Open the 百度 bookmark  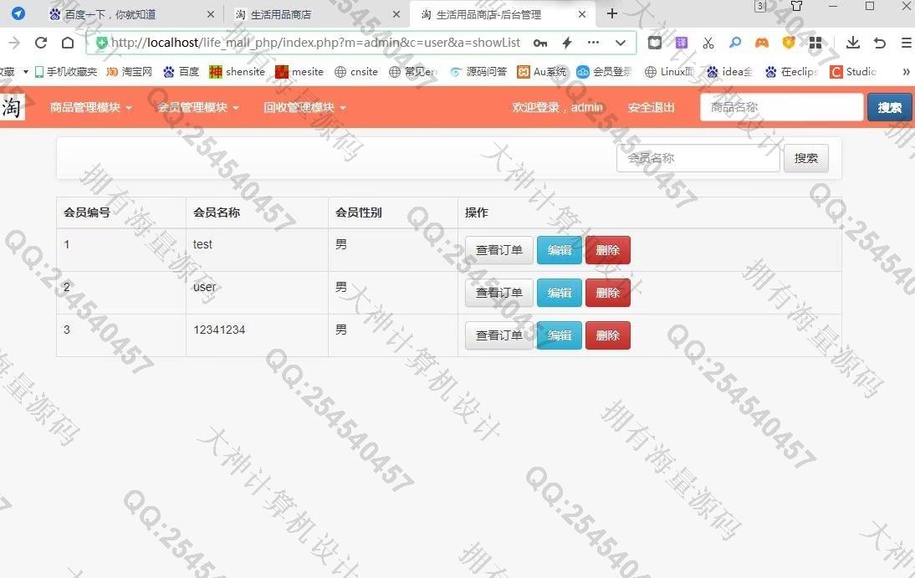tap(181, 72)
